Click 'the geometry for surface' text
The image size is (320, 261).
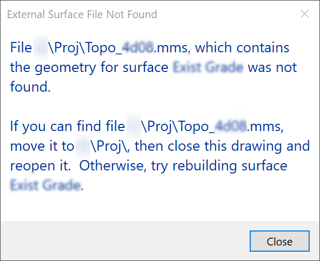click(89, 67)
